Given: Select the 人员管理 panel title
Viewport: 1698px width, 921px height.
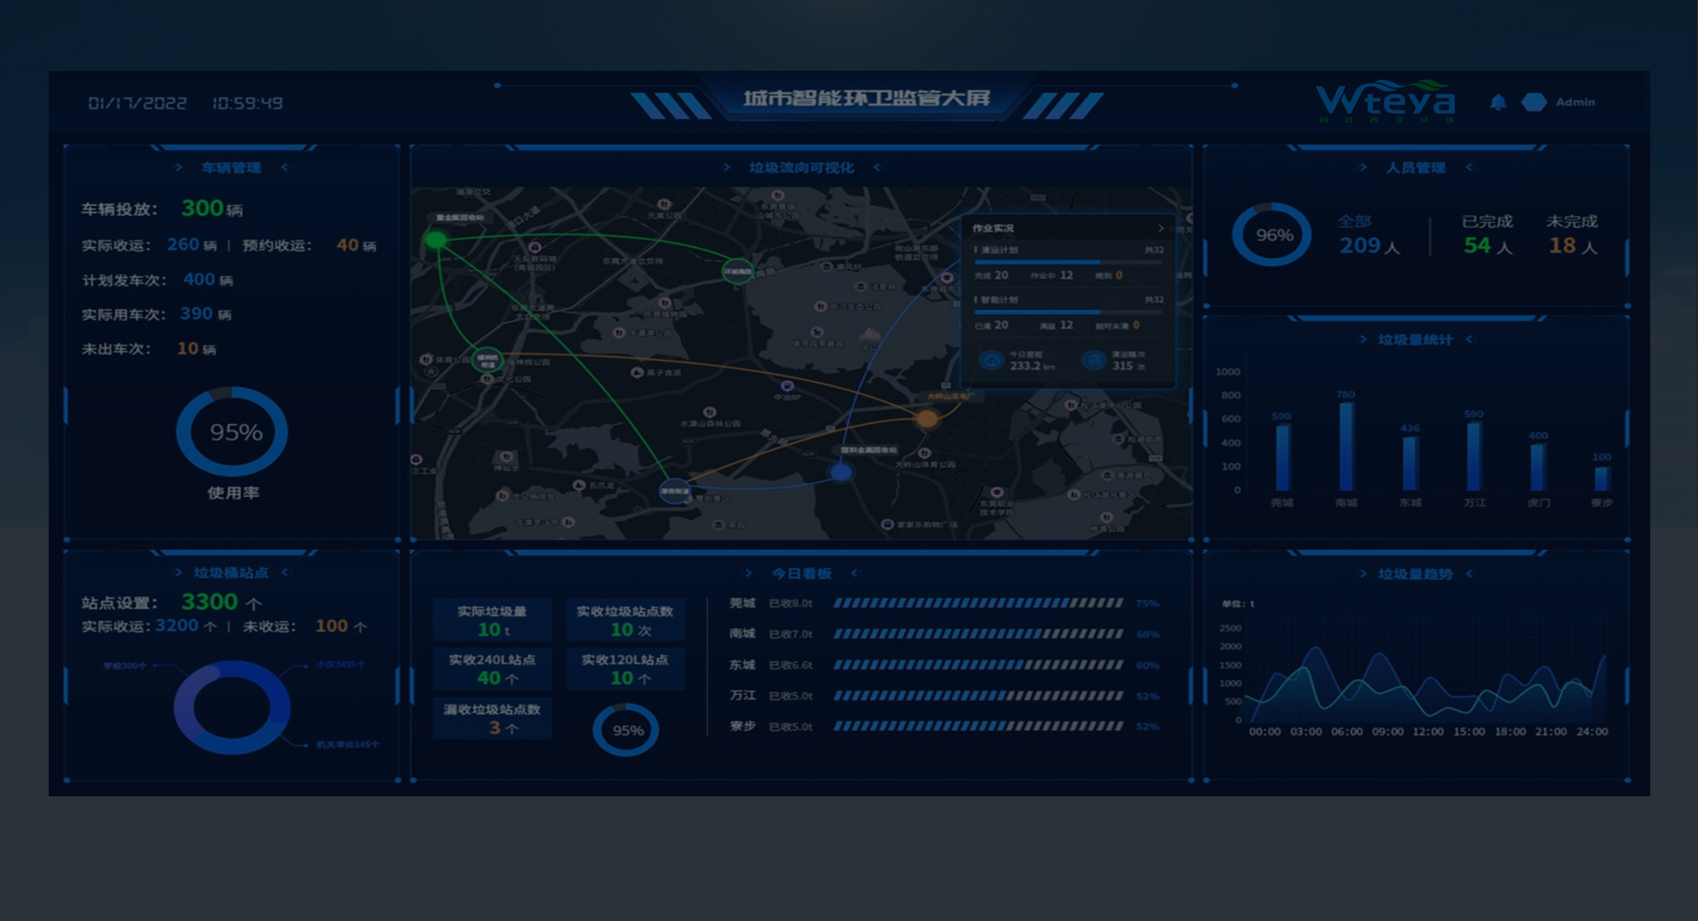Looking at the screenshot, I should (1415, 168).
